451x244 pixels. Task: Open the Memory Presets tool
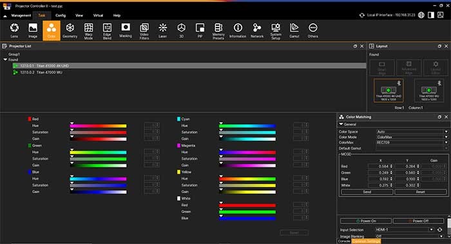(218, 31)
